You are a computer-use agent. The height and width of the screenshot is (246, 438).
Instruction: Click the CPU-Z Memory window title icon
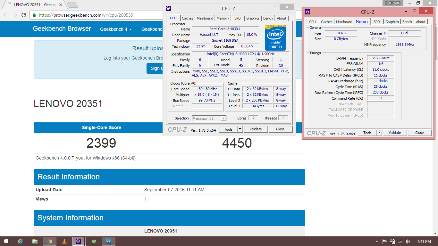coord(307,12)
